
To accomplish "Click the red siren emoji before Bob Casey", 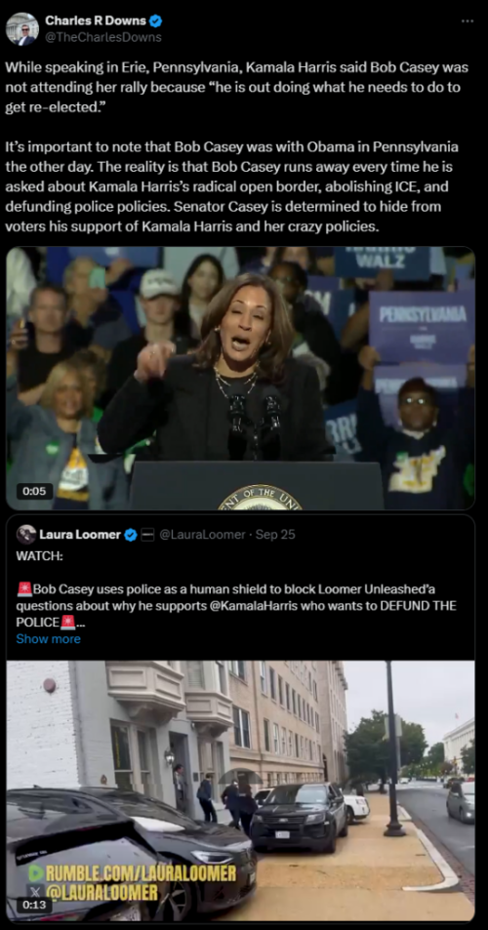I will pos(24,589).
